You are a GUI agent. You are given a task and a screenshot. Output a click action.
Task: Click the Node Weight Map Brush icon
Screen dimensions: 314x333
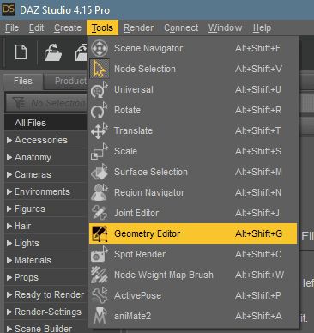point(100,275)
